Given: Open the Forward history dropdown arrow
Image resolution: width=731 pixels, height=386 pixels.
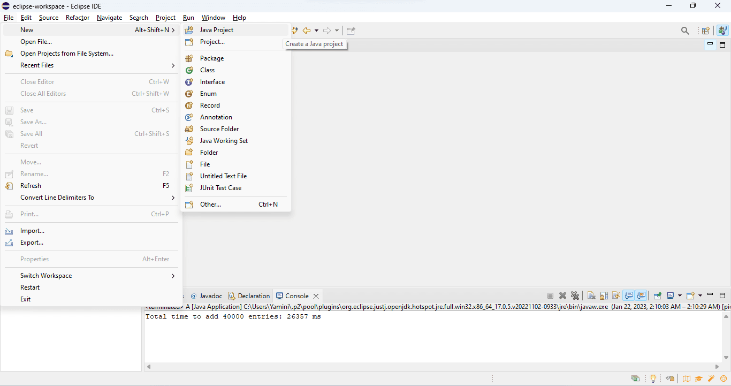Looking at the screenshot, I should 337,31.
